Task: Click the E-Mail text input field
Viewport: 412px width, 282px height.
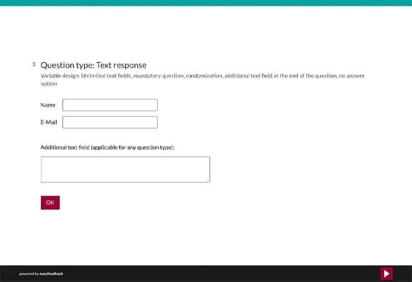Action: tap(110, 123)
